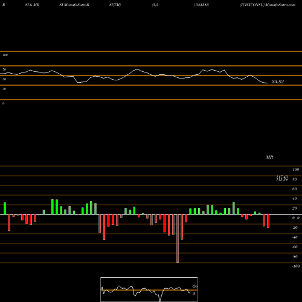Screen dimensions: 302x302
Task: Click the last red bar at right end
Action: pos(268,221)
